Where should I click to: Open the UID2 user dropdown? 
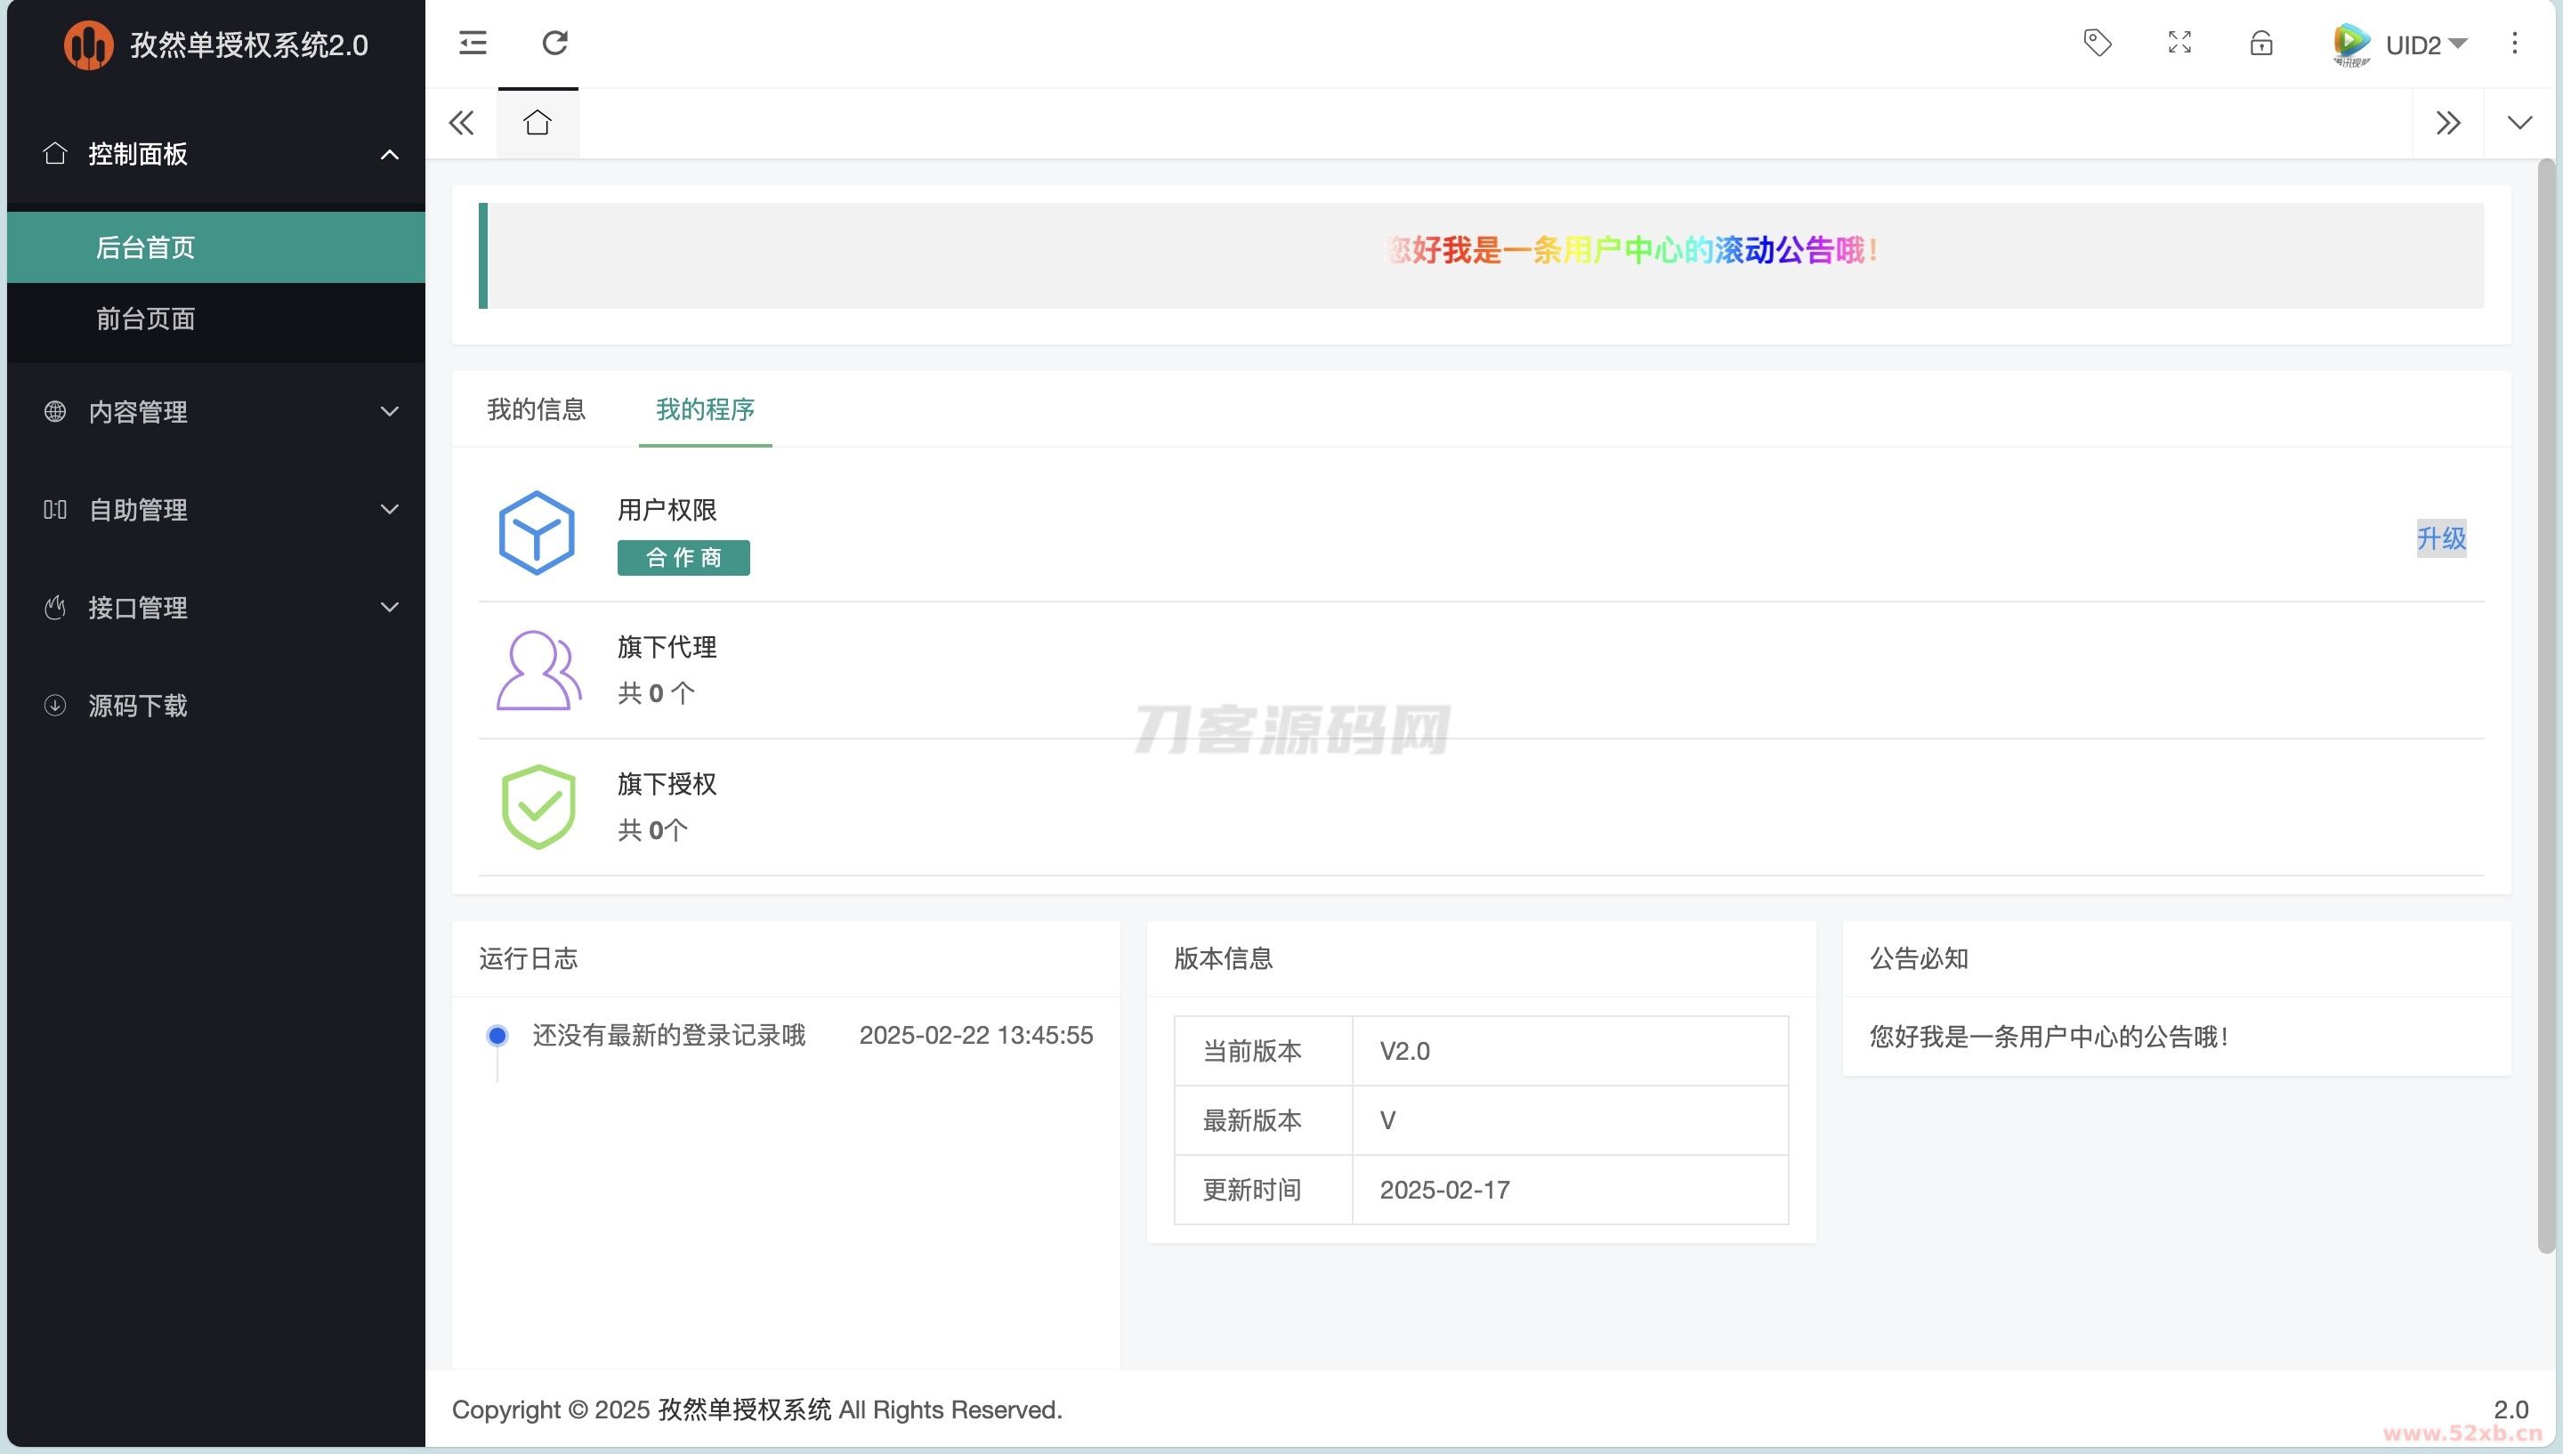pos(2413,45)
